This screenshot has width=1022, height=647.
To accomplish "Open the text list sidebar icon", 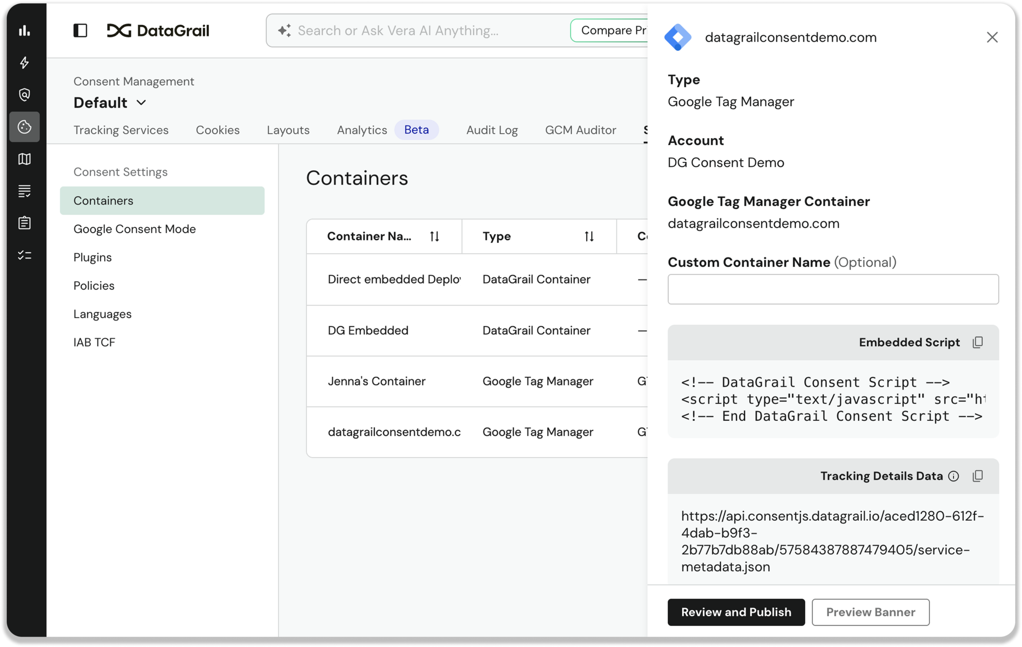I will [24, 191].
